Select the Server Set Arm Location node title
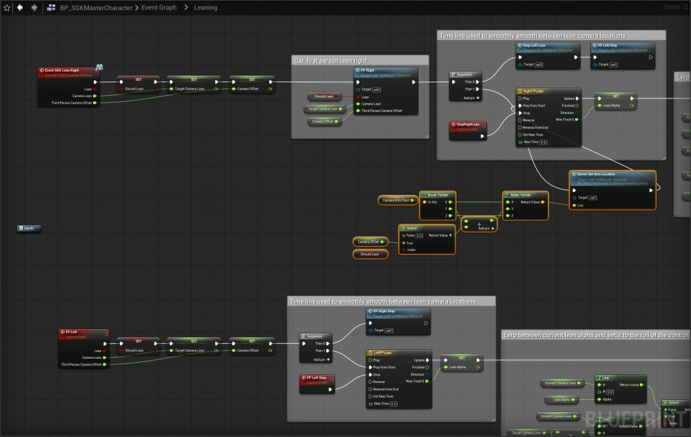Viewport: 691px width, 437px height. 611,175
